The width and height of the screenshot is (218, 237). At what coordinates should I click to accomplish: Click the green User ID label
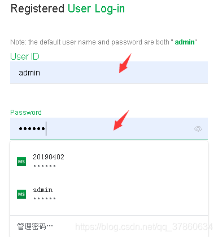pyautogui.click(x=25, y=56)
